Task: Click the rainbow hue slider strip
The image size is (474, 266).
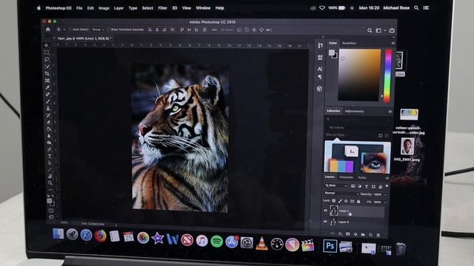Action: coord(387,75)
